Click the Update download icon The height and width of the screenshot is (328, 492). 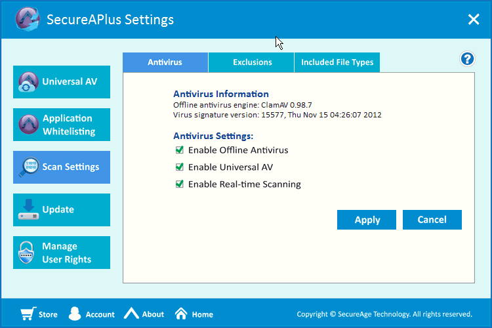click(28, 210)
